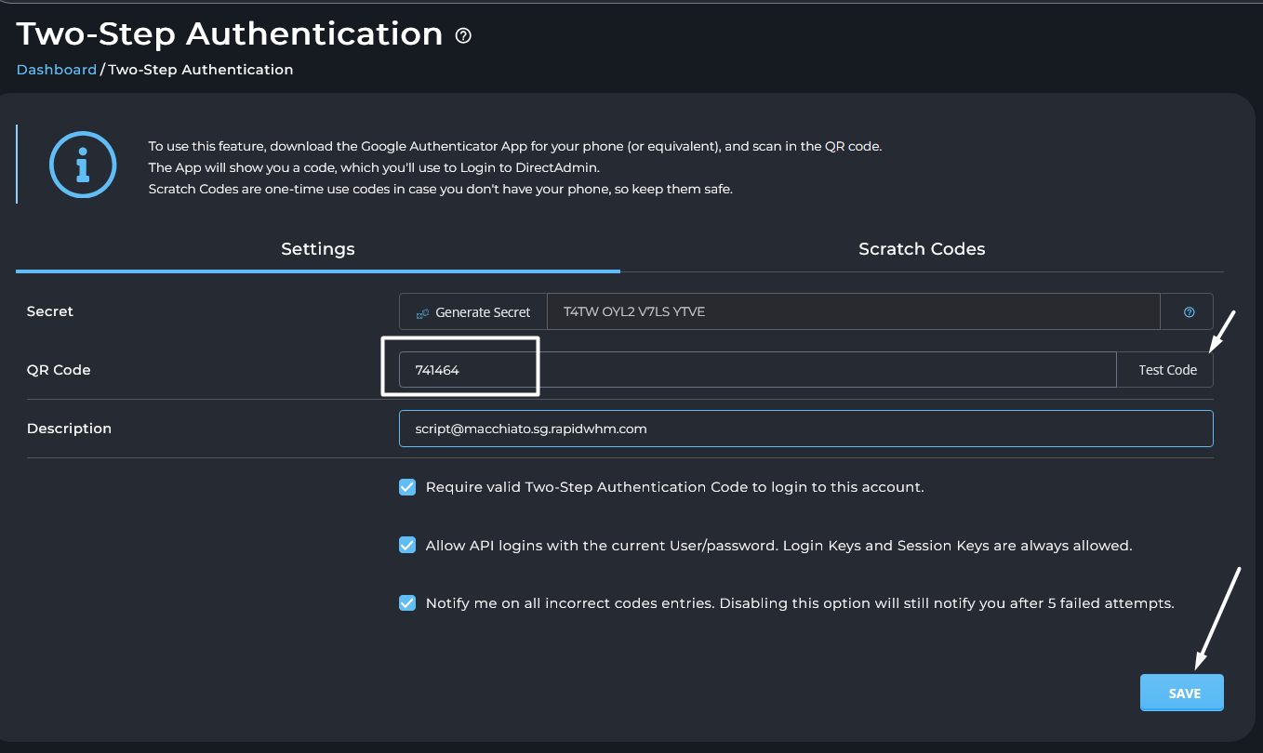Click the question mark icon in Secret row
The width and height of the screenshot is (1263, 753).
point(1189,312)
